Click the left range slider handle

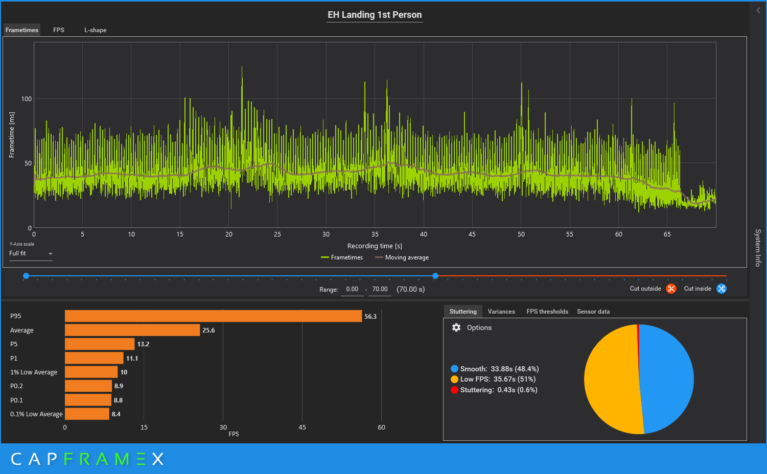pos(26,276)
